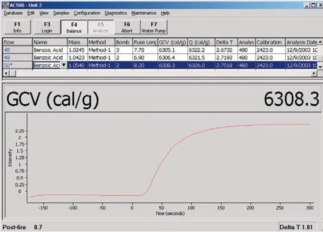This screenshot has width=323, height=232.
Task: Open the Help menu
Action: tap(165, 13)
